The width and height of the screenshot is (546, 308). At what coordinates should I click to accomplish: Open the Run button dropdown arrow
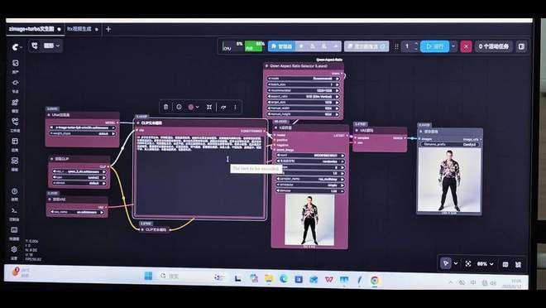tap(453, 46)
